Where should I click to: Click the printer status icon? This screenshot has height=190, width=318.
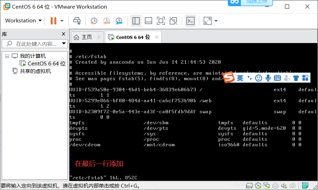tap(275, 185)
